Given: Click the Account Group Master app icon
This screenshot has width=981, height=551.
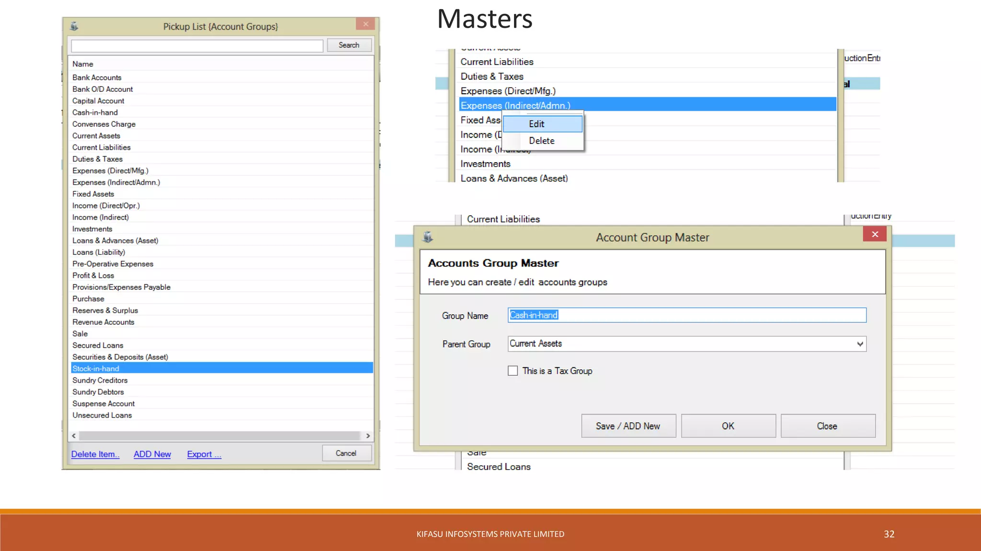Looking at the screenshot, I should coord(428,237).
